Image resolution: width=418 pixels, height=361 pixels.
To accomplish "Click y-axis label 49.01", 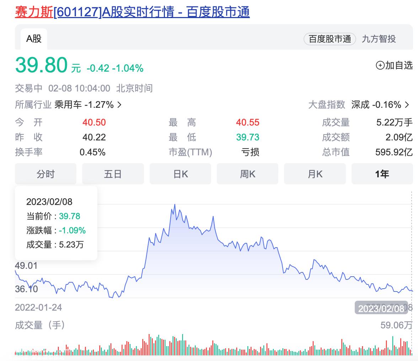I will (x=26, y=266).
